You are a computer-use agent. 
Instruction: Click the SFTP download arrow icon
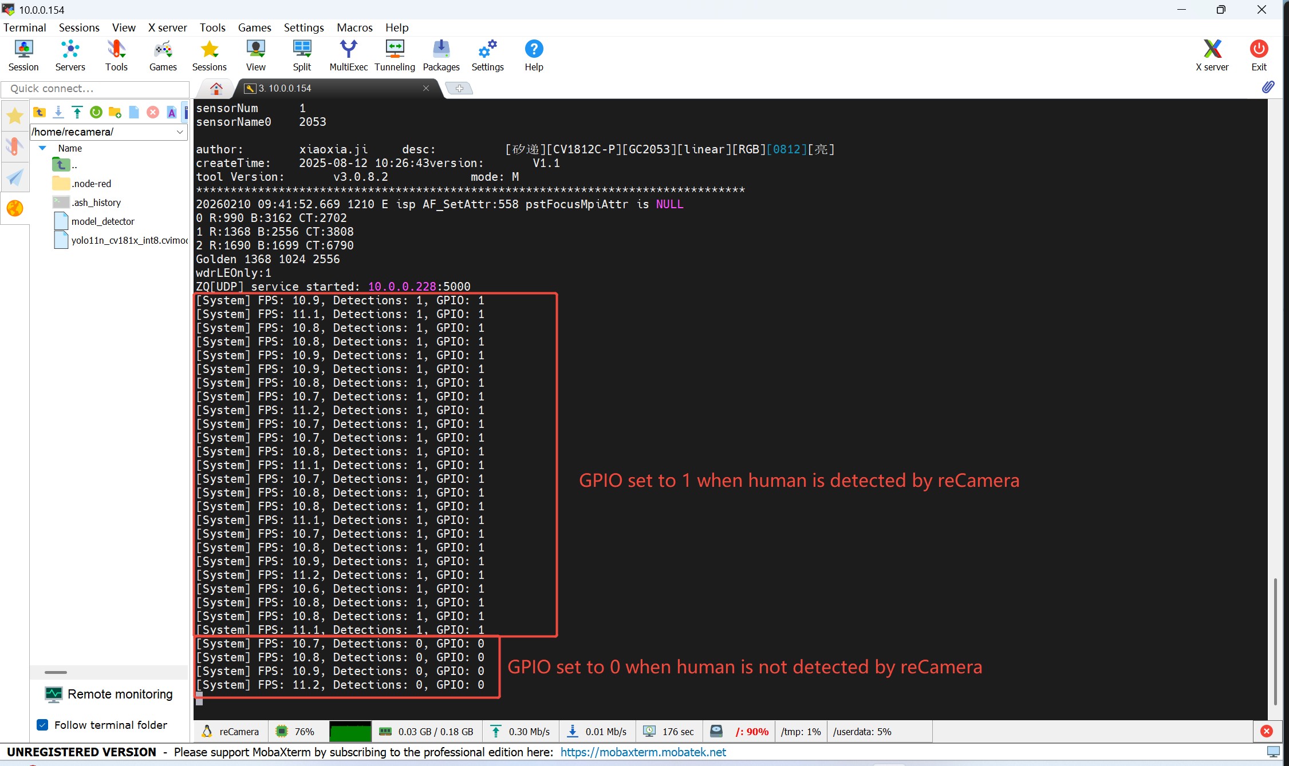click(x=58, y=112)
